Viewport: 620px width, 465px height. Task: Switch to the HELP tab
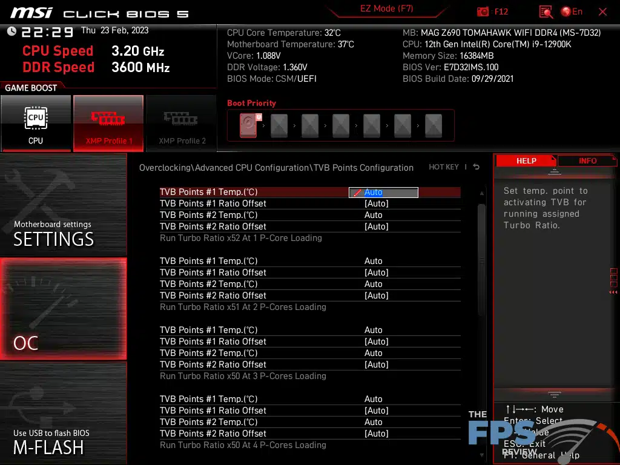(526, 160)
